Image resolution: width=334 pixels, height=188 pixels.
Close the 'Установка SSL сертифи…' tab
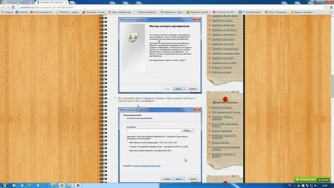click(x=66, y=2)
